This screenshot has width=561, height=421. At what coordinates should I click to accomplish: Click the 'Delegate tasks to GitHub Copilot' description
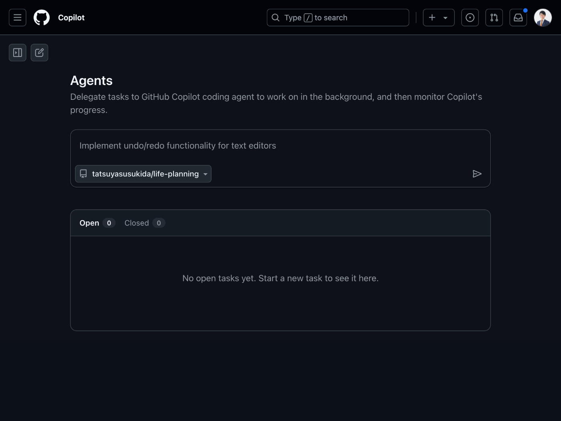point(276,103)
